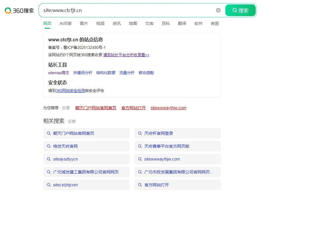Click the heading www.ctcfjt.cn 的站点信息
This screenshot has height=242, width=315.
click(75, 40)
